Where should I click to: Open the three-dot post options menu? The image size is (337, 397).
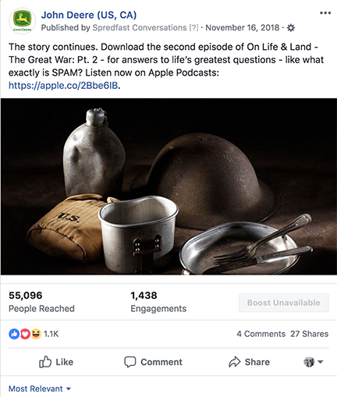tap(325, 13)
